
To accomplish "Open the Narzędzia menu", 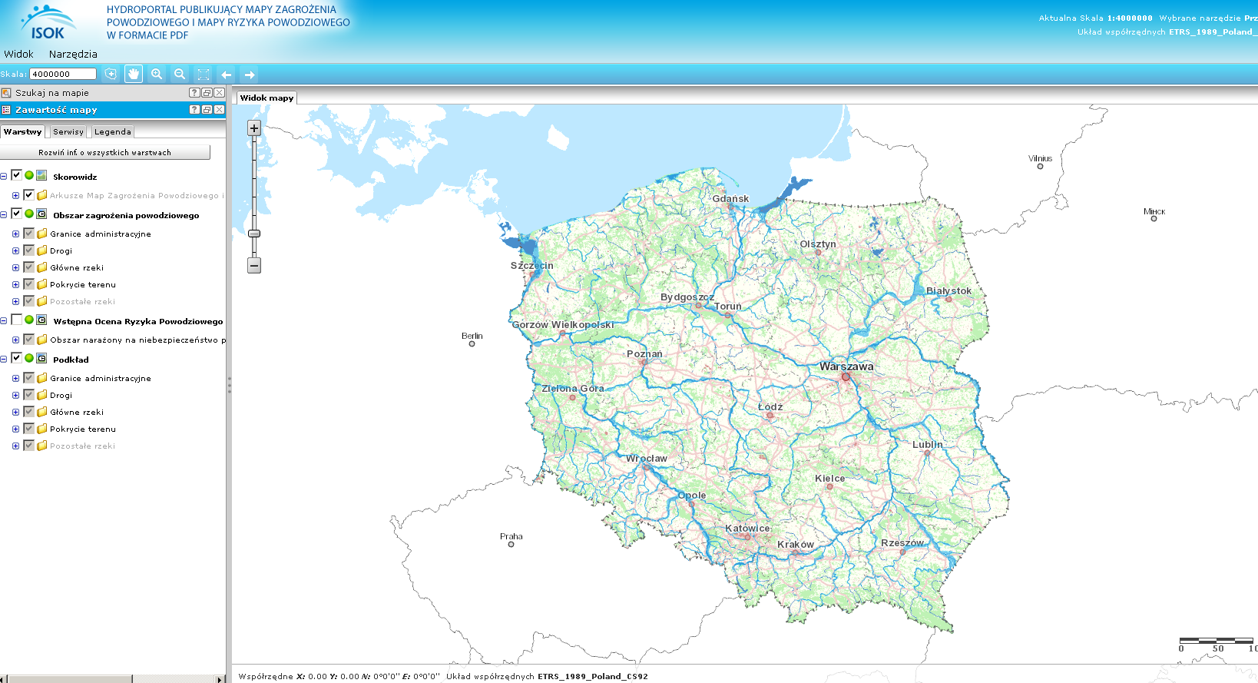I will pos(73,54).
